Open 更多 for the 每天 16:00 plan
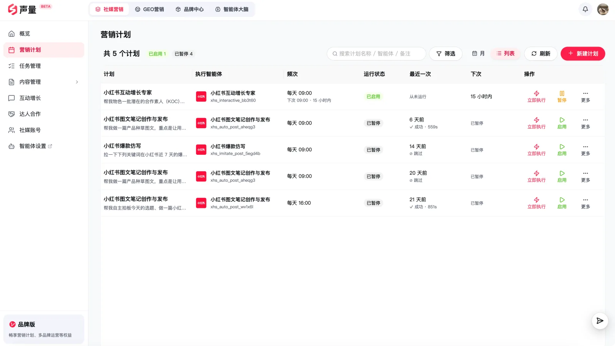This screenshot has width=615, height=346. click(585, 203)
